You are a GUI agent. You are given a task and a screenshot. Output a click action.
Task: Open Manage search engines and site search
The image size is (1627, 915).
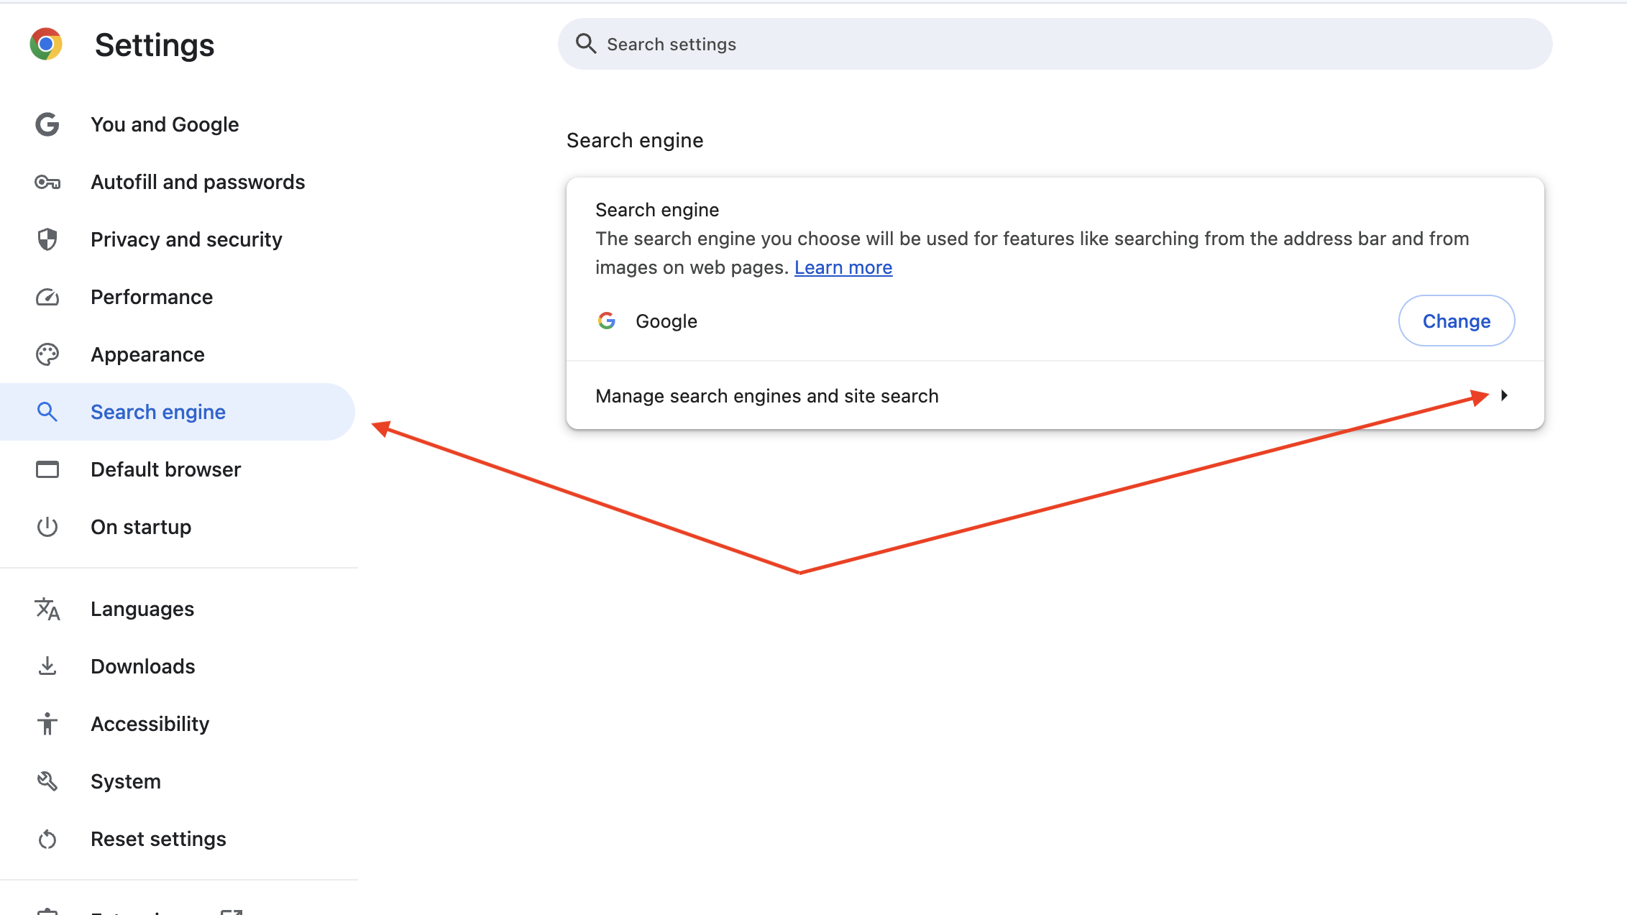coord(766,396)
